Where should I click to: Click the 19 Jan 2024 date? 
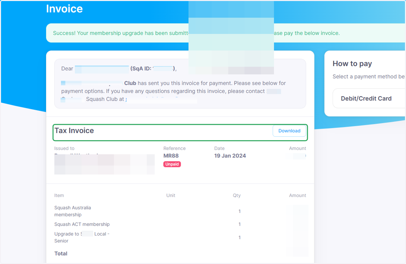(x=230, y=156)
